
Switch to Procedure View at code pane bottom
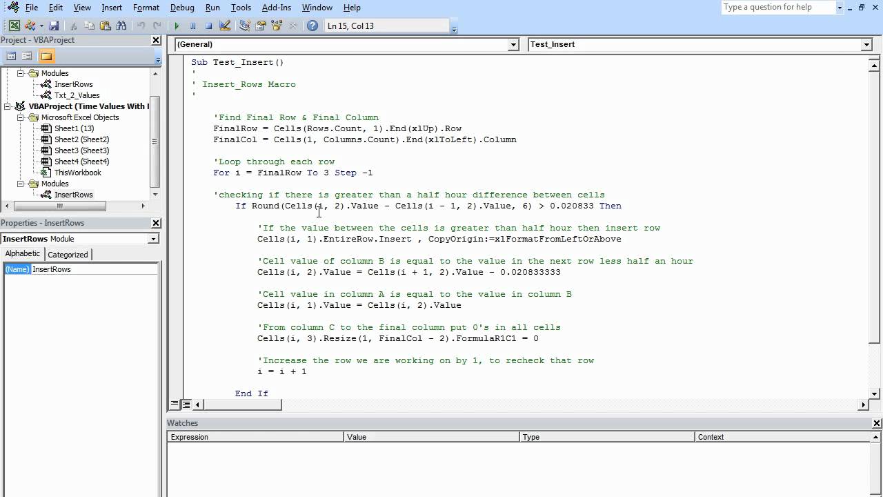(x=175, y=405)
